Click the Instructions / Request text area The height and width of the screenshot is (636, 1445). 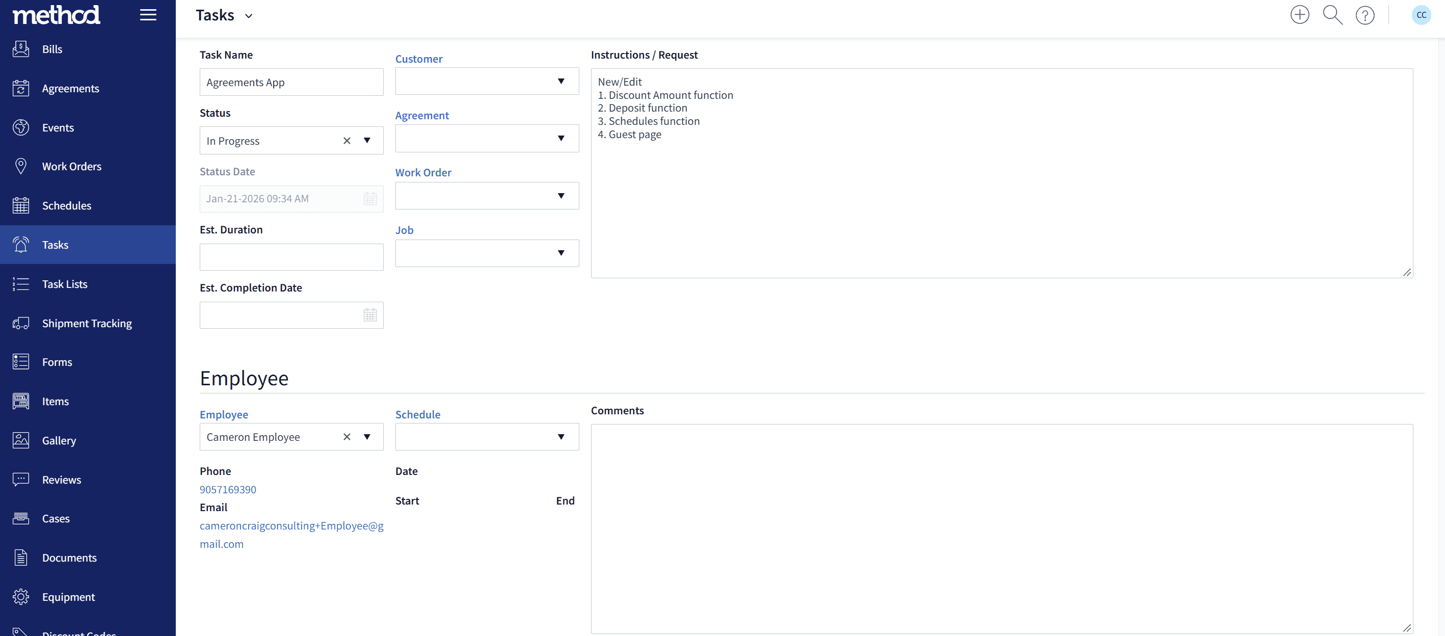(x=1001, y=173)
